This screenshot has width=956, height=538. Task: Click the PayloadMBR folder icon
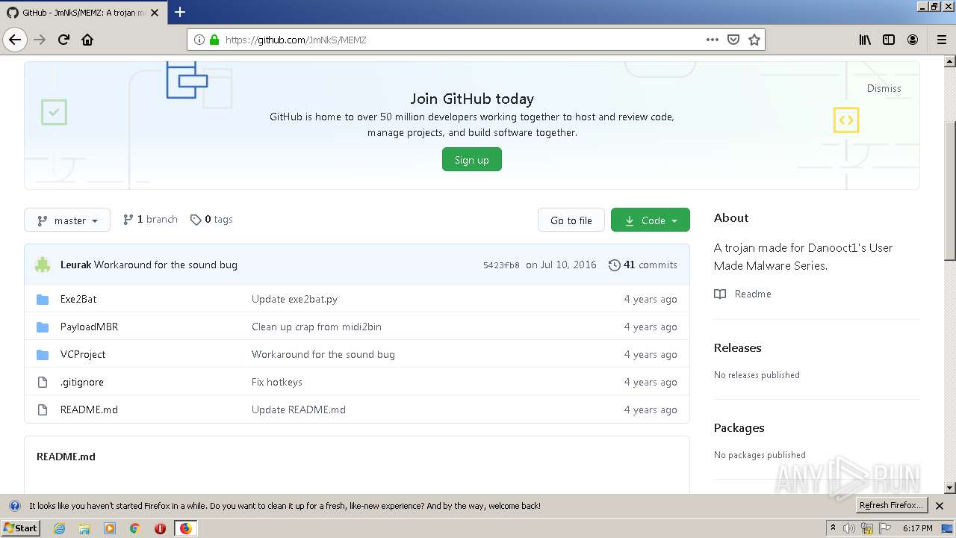click(43, 327)
